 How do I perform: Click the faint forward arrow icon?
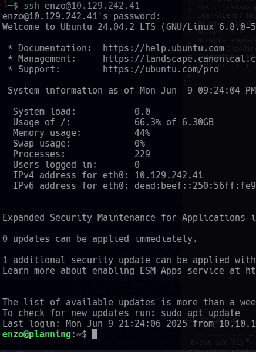pyautogui.click(x=234, y=322)
